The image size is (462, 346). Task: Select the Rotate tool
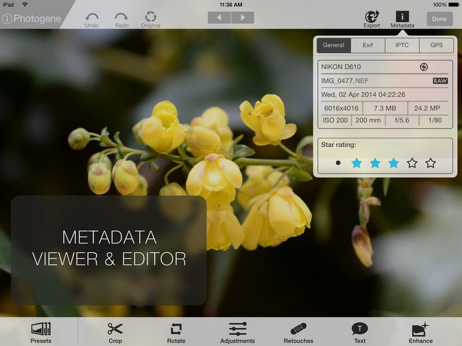coord(176,333)
